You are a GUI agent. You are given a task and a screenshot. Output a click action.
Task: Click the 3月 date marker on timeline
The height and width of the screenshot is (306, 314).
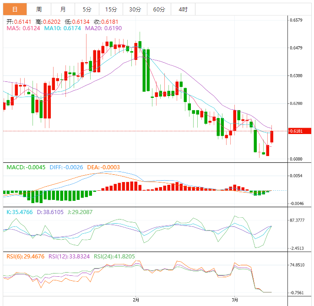click(x=234, y=300)
